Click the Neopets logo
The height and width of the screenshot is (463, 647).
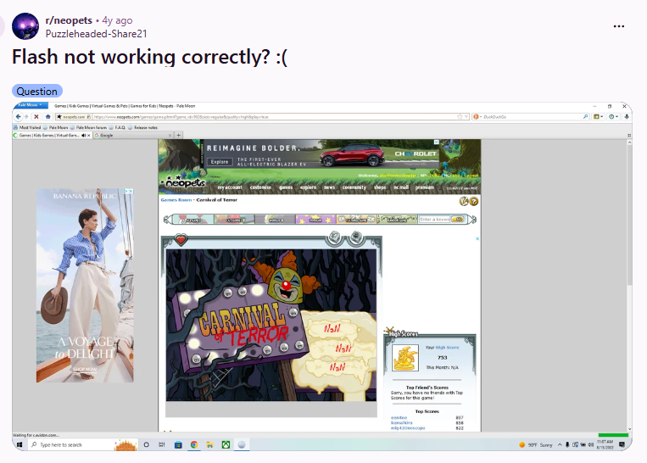pos(185,182)
